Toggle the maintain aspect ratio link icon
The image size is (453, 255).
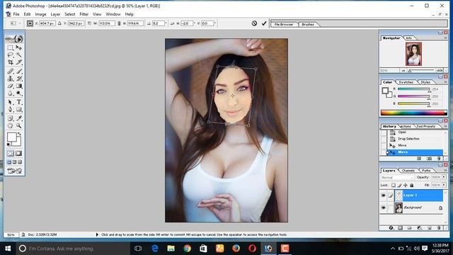119,23
